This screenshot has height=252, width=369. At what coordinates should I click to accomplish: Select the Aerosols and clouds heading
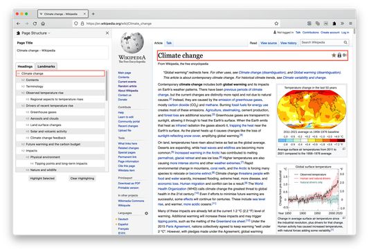click(x=60, y=118)
